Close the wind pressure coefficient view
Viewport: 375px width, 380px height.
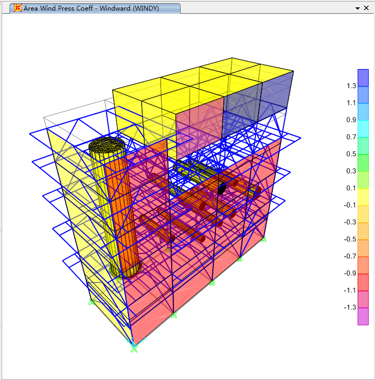coord(367,8)
